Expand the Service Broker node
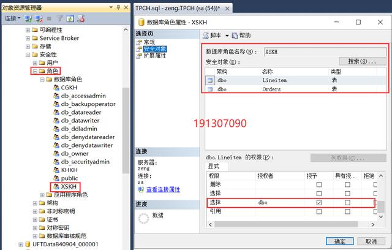The width and height of the screenshot is (392, 250). [28, 39]
